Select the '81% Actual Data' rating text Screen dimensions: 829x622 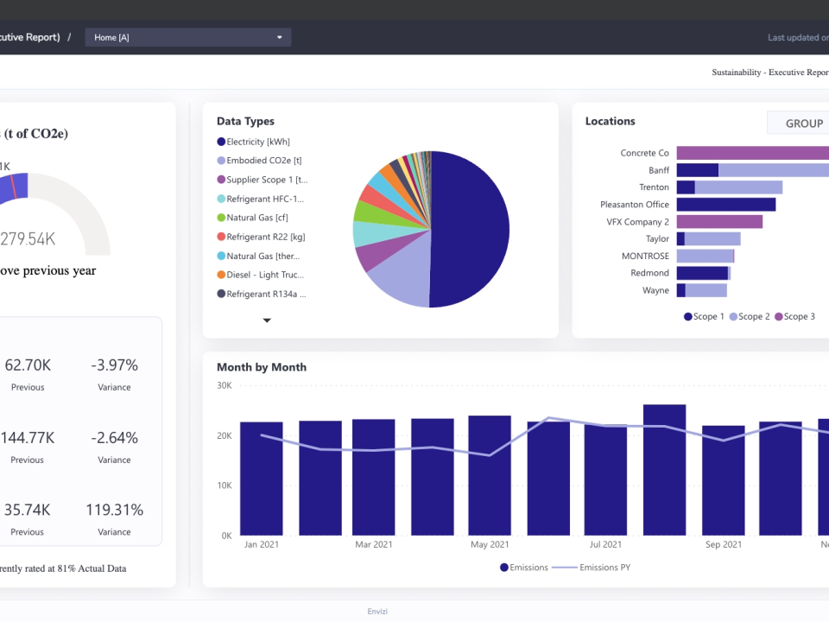click(92, 568)
